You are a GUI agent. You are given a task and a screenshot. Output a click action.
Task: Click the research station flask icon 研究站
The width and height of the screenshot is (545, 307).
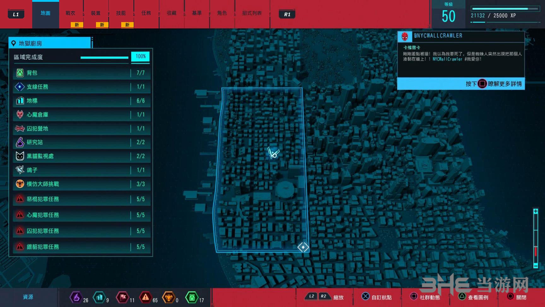pos(20,142)
